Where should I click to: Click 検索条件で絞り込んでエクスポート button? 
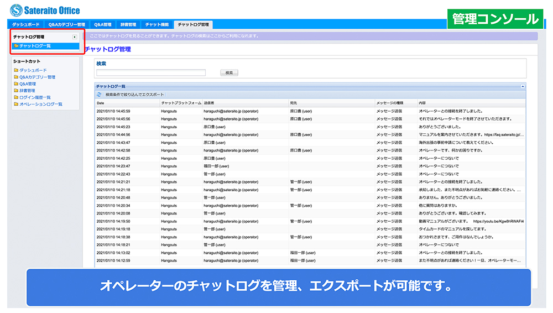pos(134,95)
